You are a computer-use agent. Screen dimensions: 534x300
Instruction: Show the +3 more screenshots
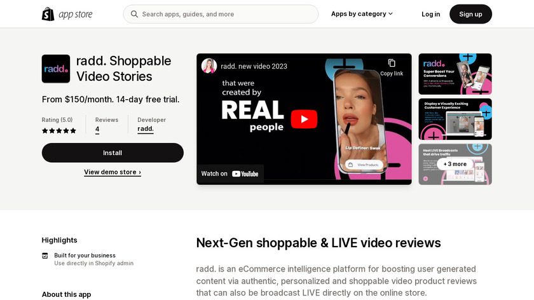click(x=455, y=164)
